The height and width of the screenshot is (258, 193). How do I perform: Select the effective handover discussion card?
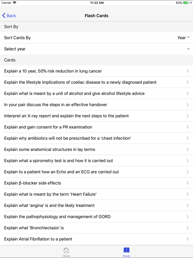(55, 105)
